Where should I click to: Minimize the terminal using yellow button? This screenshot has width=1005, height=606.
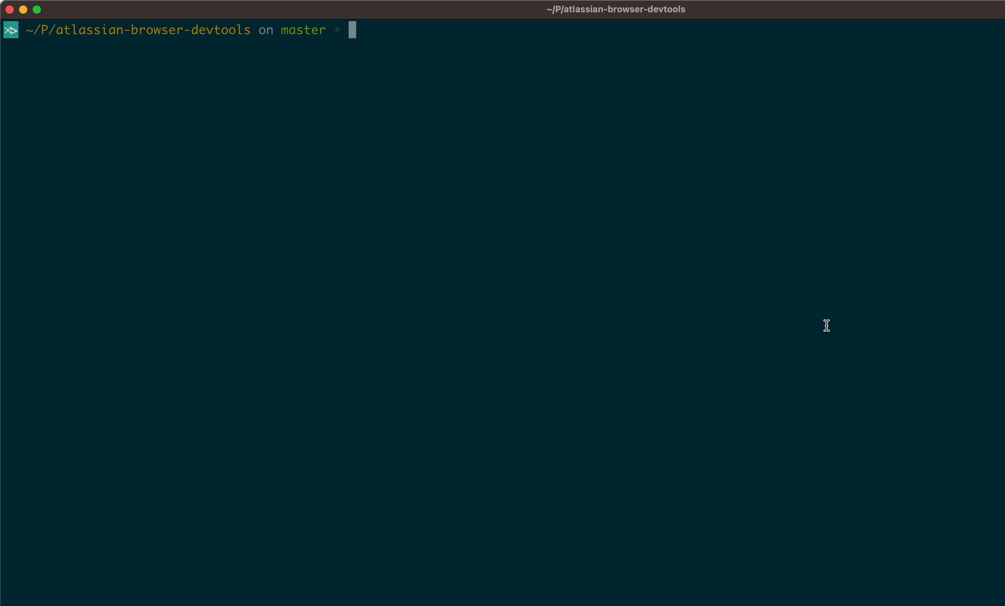tap(23, 10)
